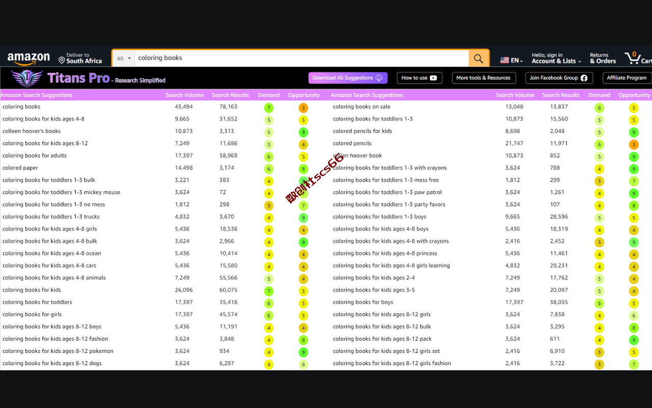Click search results 38,035 for boys row
This screenshot has width=652, height=408.
tap(559, 302)
